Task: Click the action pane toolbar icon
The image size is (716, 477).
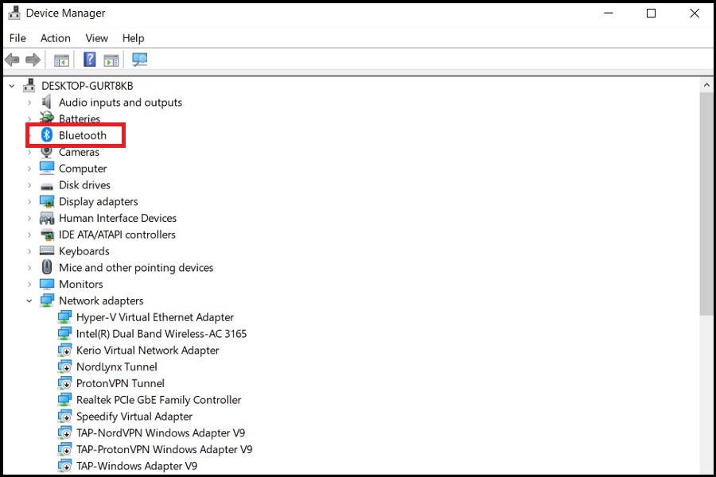Action: coord(111,60)
